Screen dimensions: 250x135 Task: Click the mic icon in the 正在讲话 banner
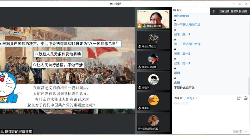(214, 11)
